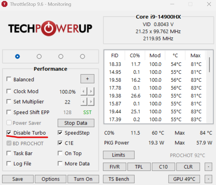The image size is (216, 185).
Task: Close the ThrottleStop window
Action: tap(209, 4)
